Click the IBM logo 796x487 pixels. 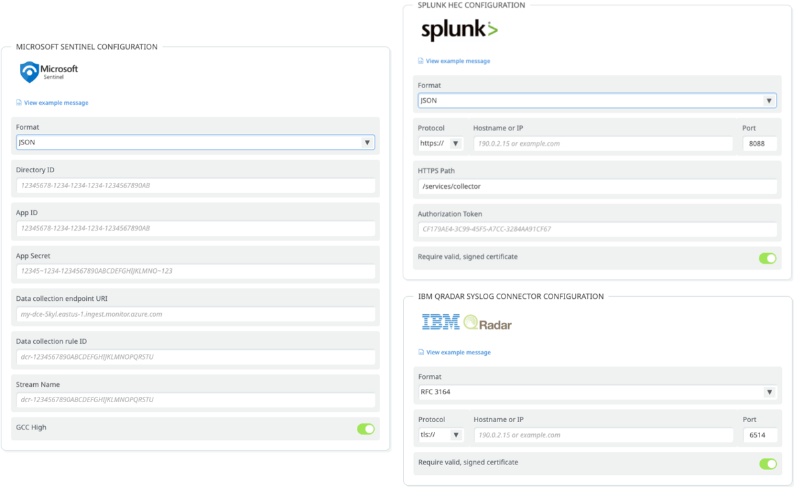point(440,322)
